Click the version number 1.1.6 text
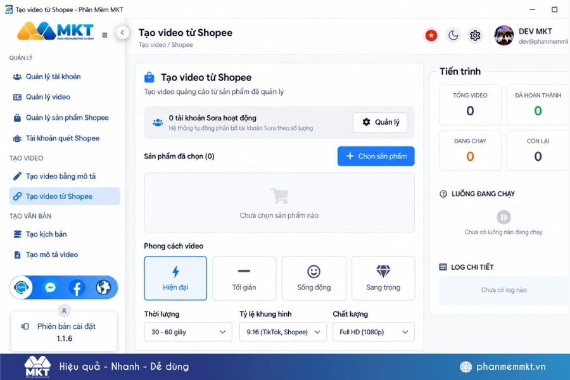Screen dimensions: 570x380 (x=65, y=339)
